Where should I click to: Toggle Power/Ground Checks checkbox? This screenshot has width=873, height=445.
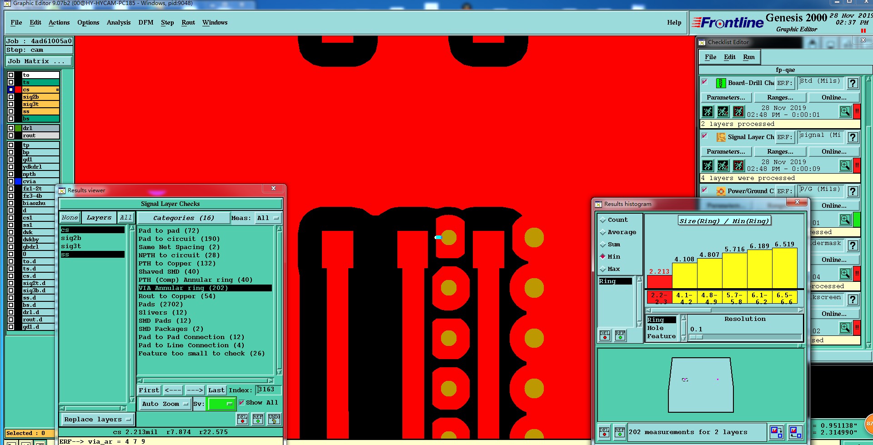(705, 190)
